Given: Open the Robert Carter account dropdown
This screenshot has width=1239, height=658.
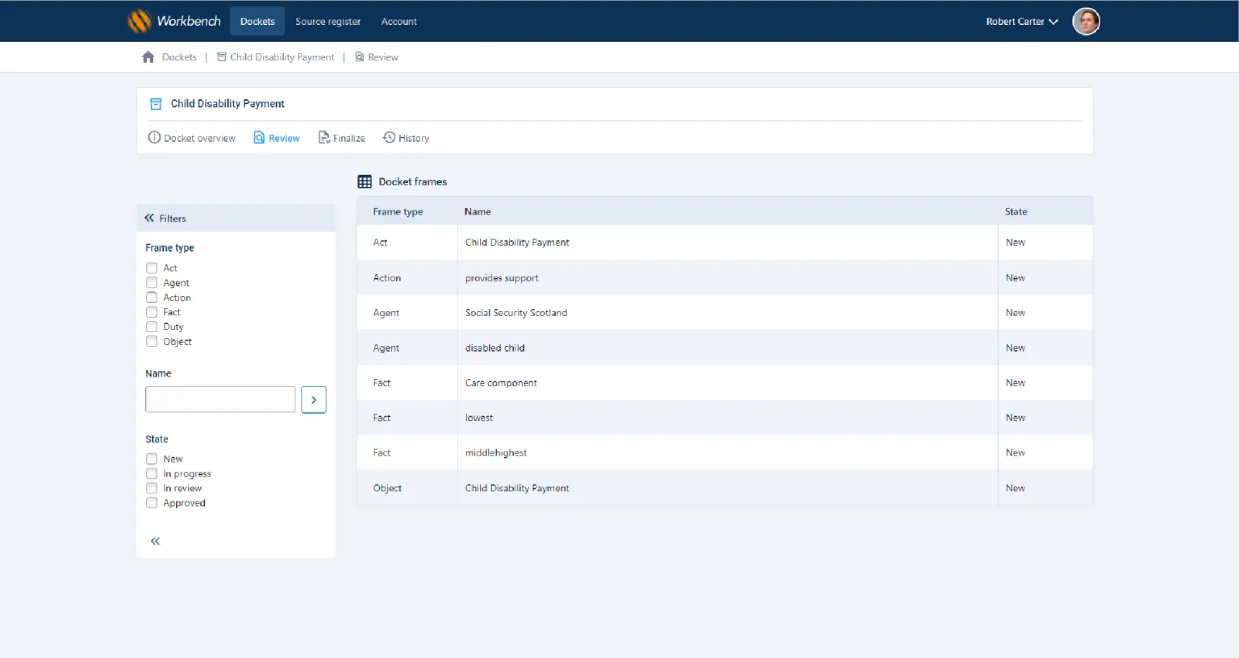Looking at the screenshot, I should [1020, 22].
